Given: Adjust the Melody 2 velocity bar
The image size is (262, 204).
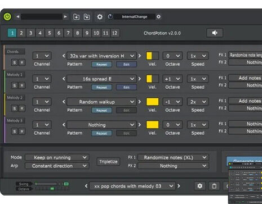Looking at the screenshot, I should tap(152, 102).
